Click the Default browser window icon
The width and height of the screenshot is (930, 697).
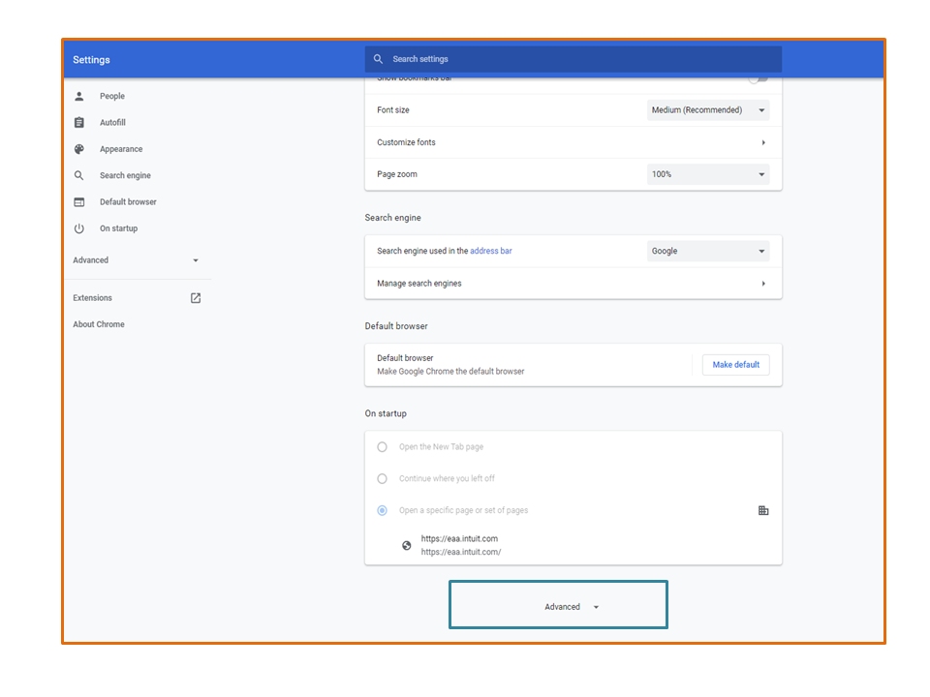click(79, 202)
